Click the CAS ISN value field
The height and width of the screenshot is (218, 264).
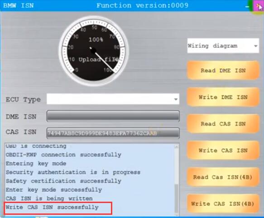pos(113,133)
